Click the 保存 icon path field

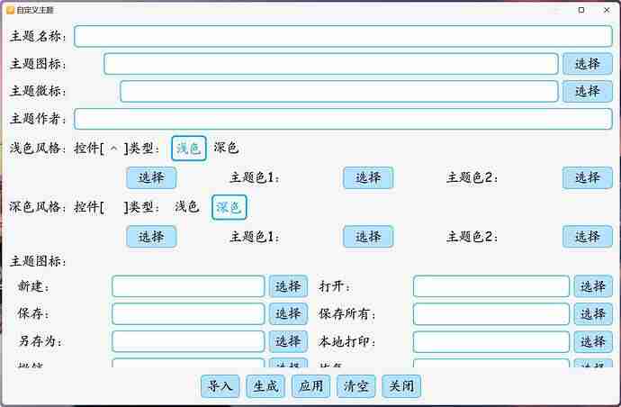point(188,314)
